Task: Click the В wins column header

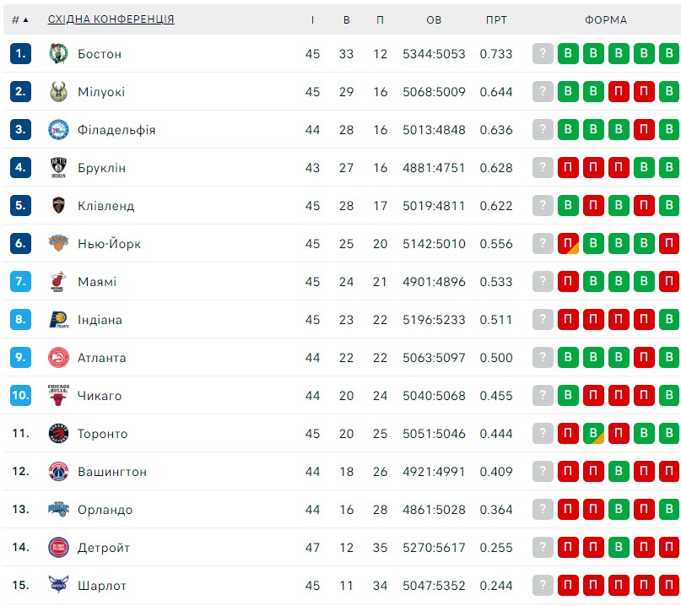Action: pos(346,19)
